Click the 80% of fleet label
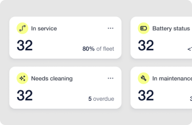 coord(98,49)
